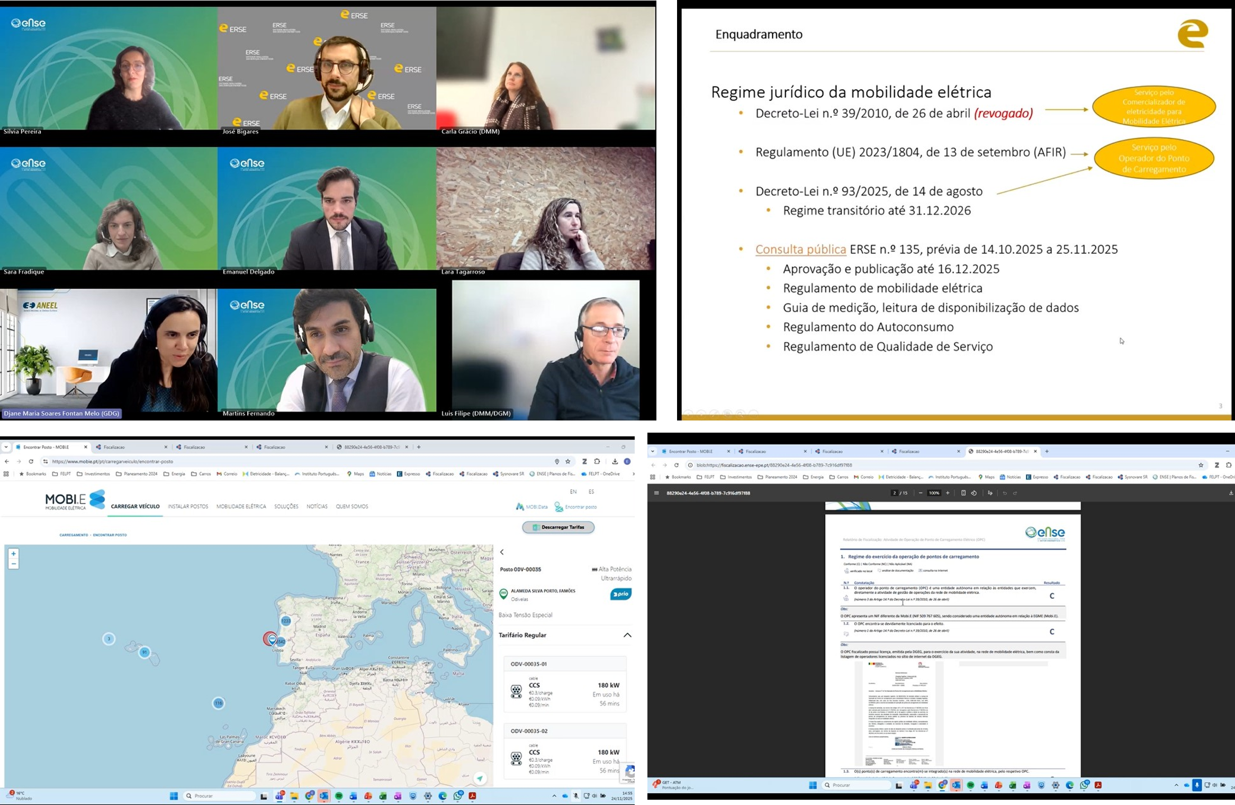Image resolution: width=1235 pixels, height=805 pixels.
Task: Zoom in the MOBI.E map
Action: point(13,553)
